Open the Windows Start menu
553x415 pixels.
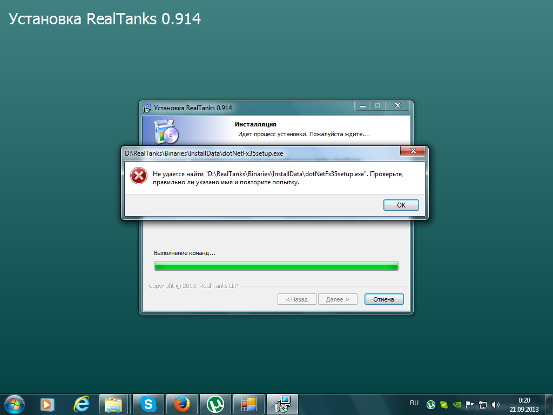14,404
